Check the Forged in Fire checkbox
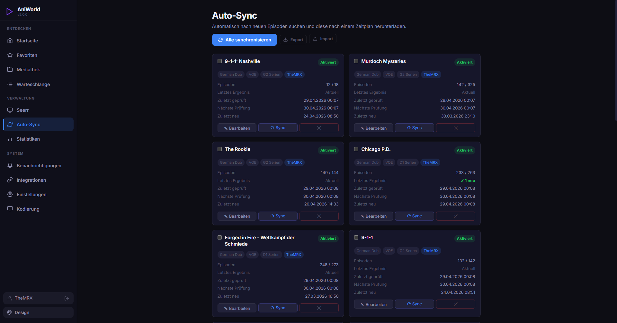Image resolution: width=617 pixels, height=323 pixels. coord(220,238)
